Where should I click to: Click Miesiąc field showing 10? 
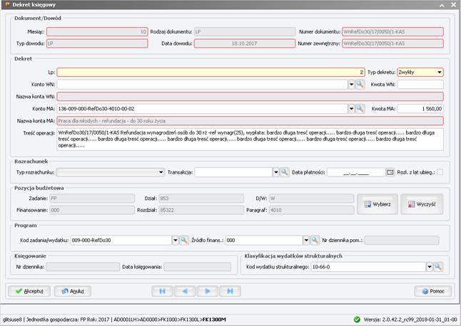[x=97, y=31]
